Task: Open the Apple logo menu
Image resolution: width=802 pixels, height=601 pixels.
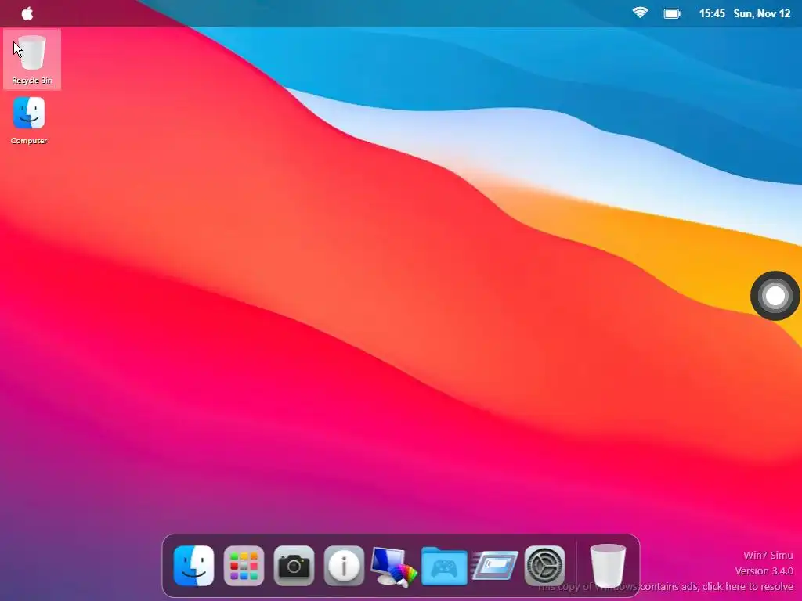Action: coord(27,13)
